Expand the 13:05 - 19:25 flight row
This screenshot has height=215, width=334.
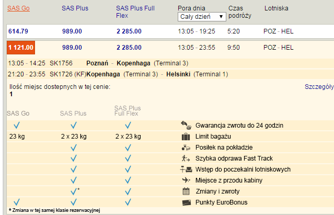170,31
